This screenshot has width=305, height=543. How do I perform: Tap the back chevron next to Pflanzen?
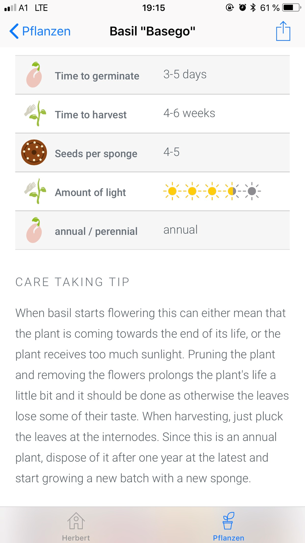coord(14,31)
